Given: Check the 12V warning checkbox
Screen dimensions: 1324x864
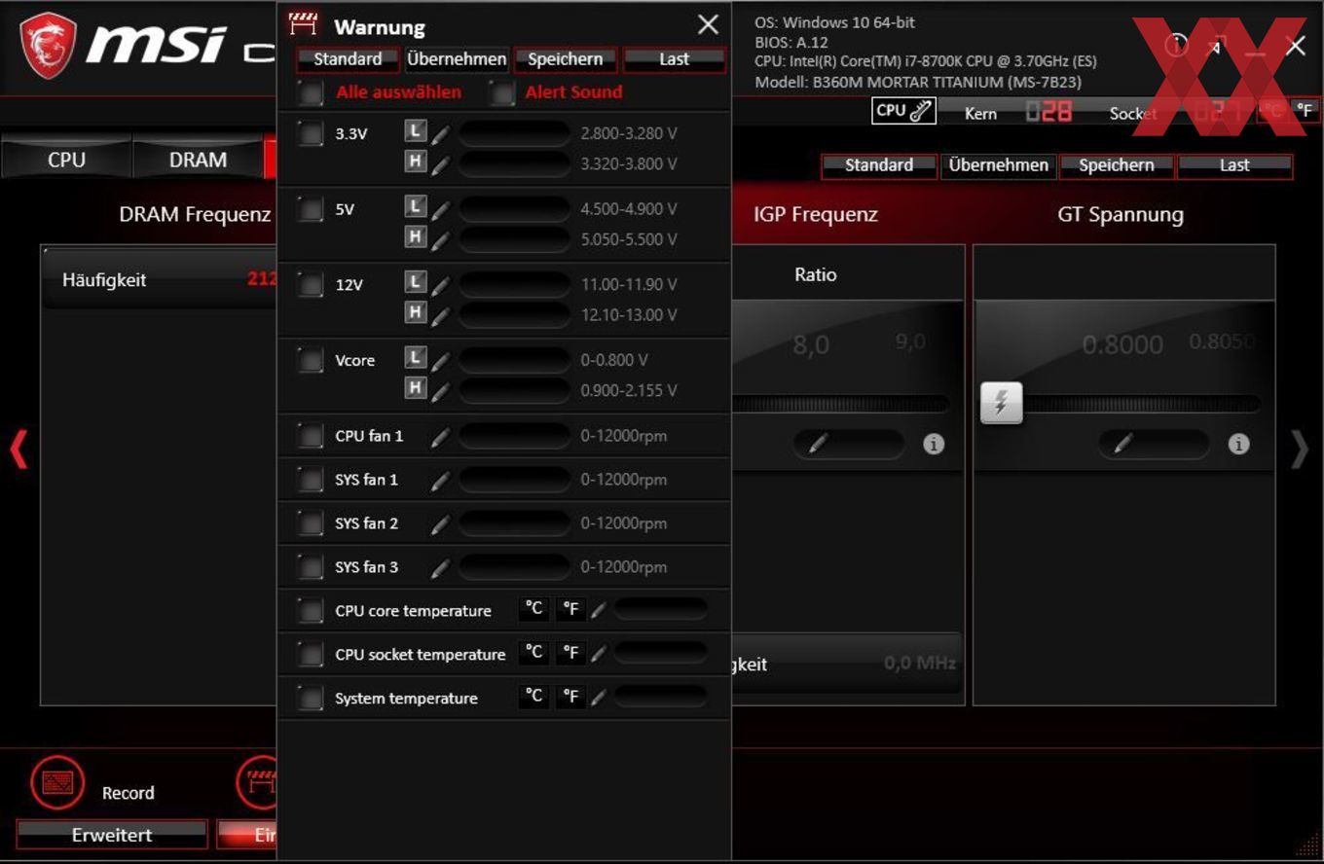Looking at the screenshot, I should point(311,285).
